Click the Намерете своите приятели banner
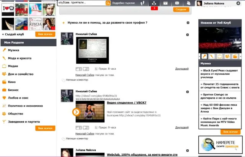Screen dimensions: 245x157 220,145
